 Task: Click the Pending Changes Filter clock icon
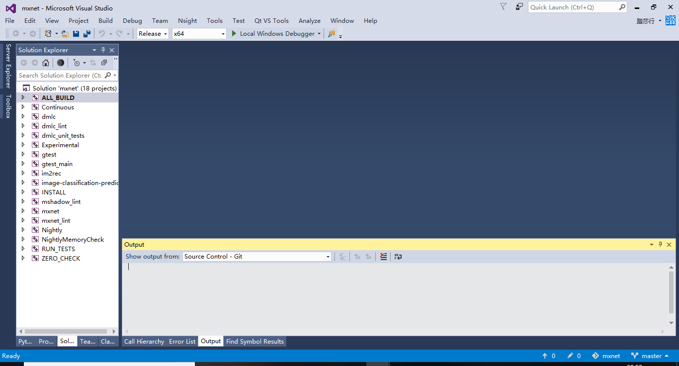[x=76, y=63]
